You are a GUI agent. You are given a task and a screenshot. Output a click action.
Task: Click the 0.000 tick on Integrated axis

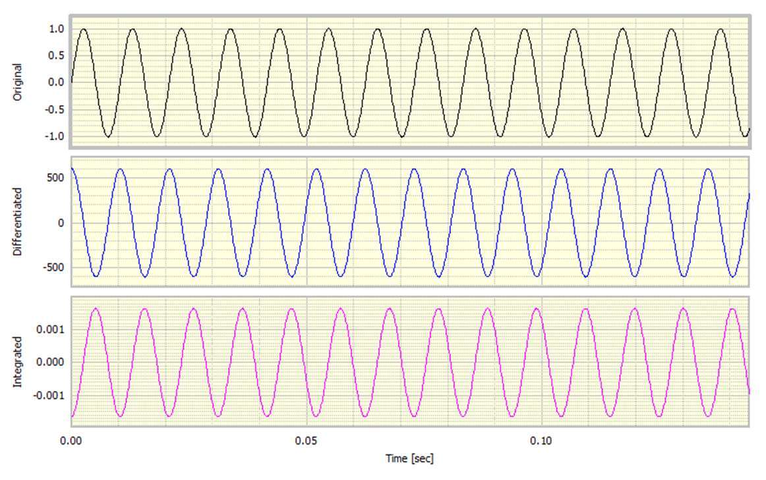coord(51,362)
